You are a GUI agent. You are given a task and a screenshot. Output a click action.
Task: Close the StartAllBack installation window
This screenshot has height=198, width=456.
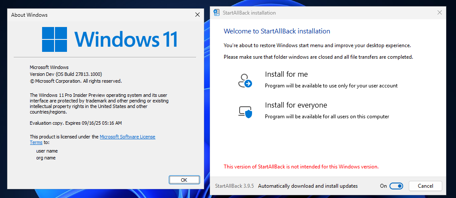click(x=440, y=12)
